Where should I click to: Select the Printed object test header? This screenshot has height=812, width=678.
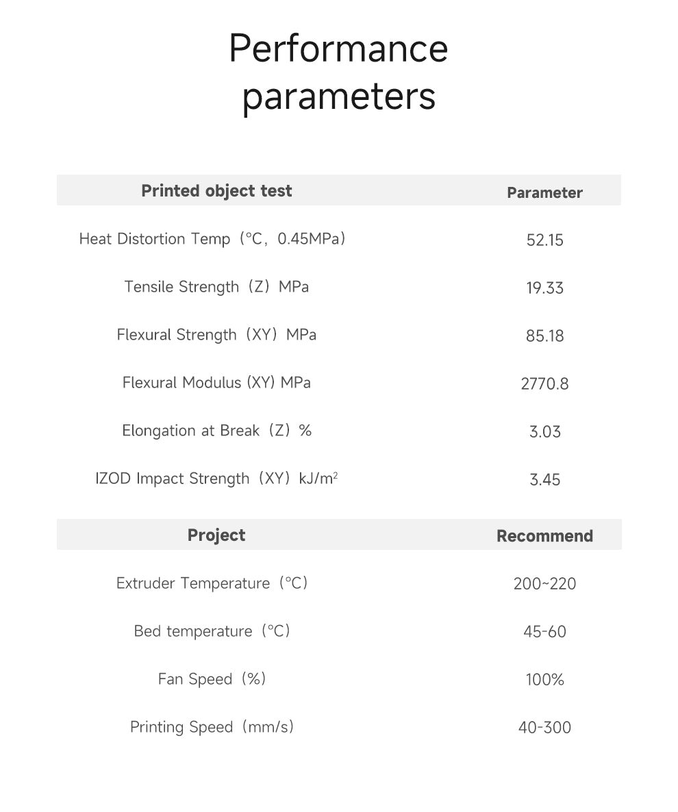point(216,191)
